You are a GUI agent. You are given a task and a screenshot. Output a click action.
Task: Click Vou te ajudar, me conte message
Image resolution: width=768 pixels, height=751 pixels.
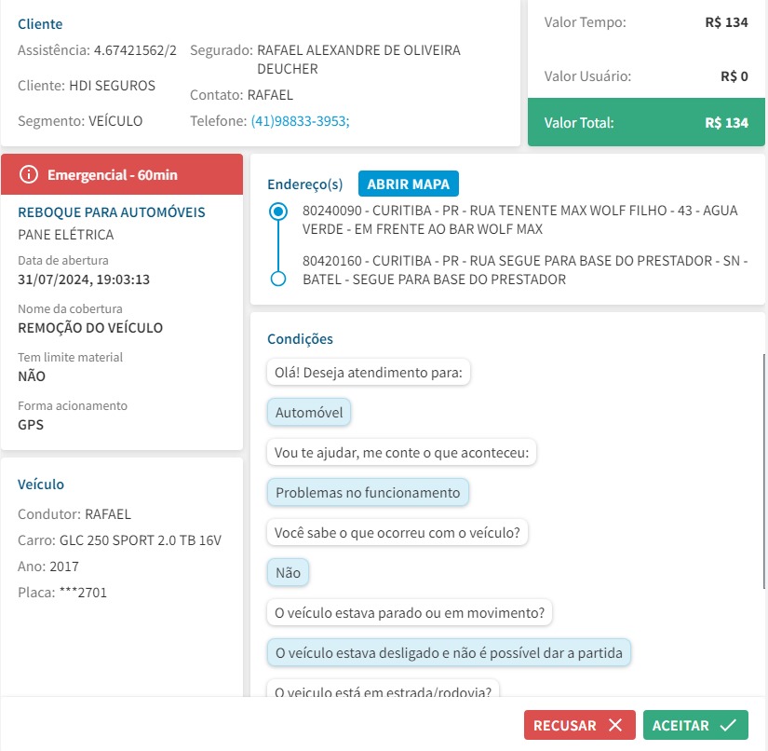point(401,453)
